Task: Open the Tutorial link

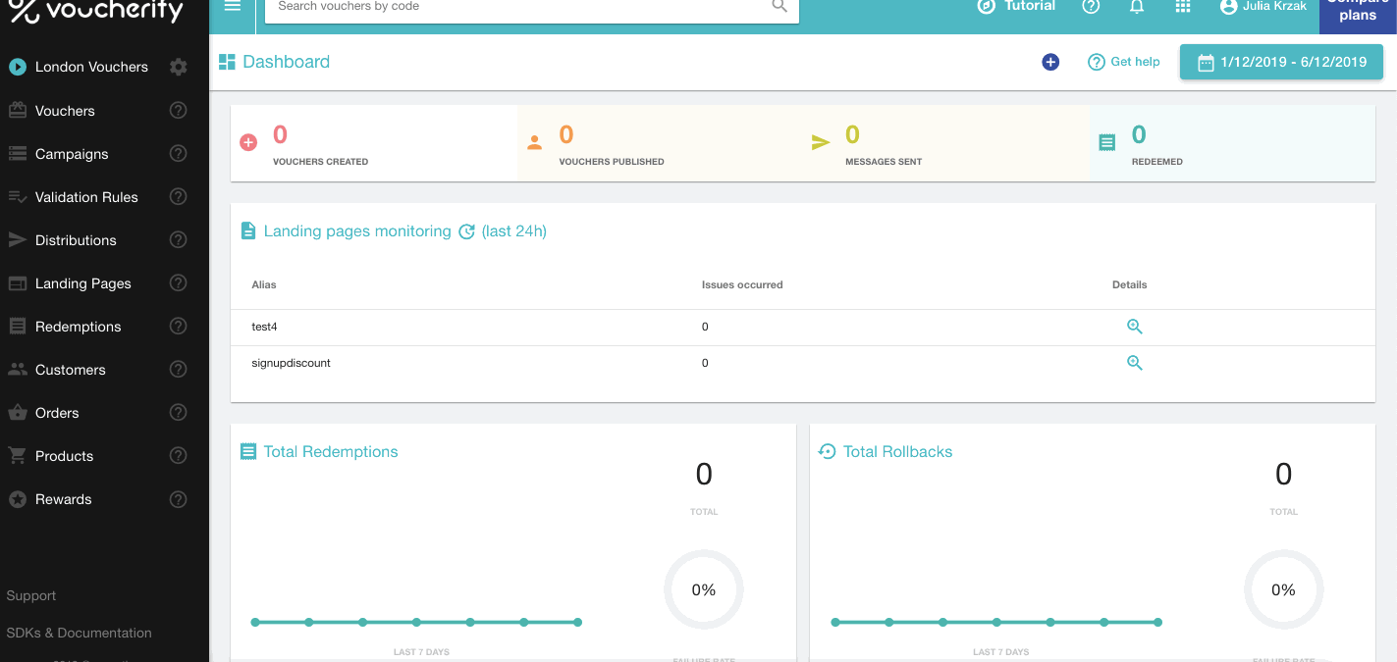Action: 1016,6
